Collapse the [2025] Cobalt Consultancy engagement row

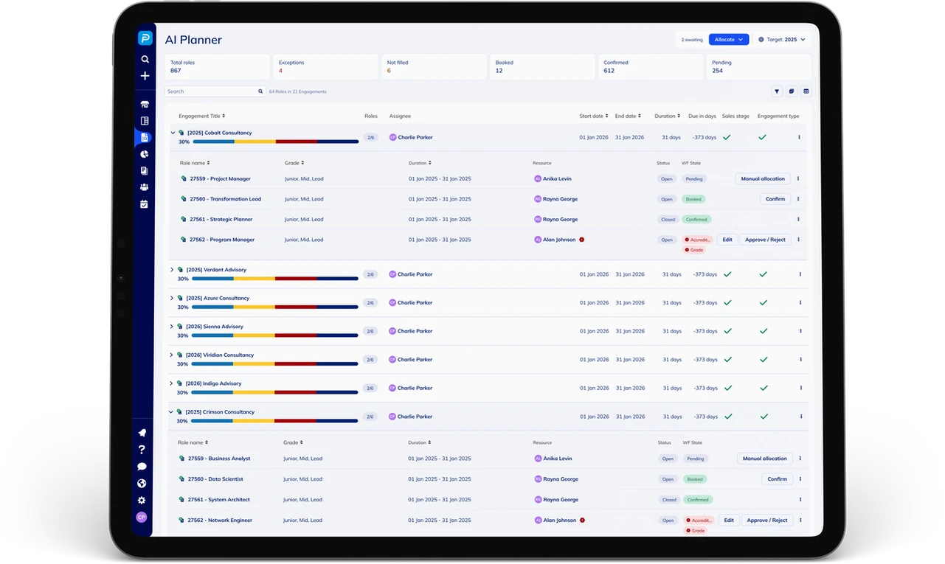tap(173, 133)
